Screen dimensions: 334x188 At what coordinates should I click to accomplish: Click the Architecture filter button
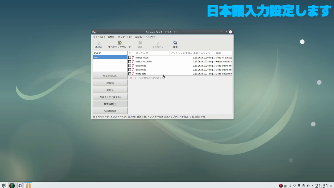110,111
